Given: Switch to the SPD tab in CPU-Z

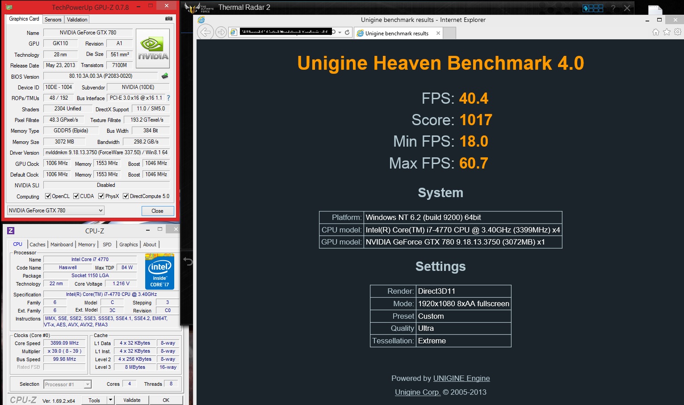Looking at the screenshot, I should pyautogui.click(x=107, y=245).
